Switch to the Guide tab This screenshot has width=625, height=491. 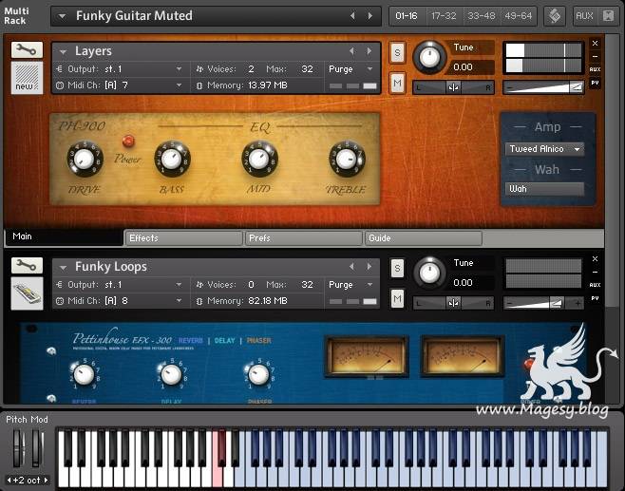point(424,238)
